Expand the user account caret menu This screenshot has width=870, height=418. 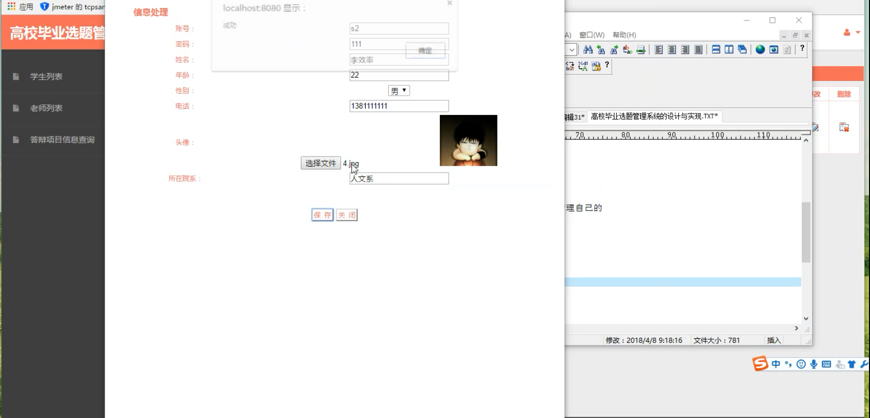(858, 33)
